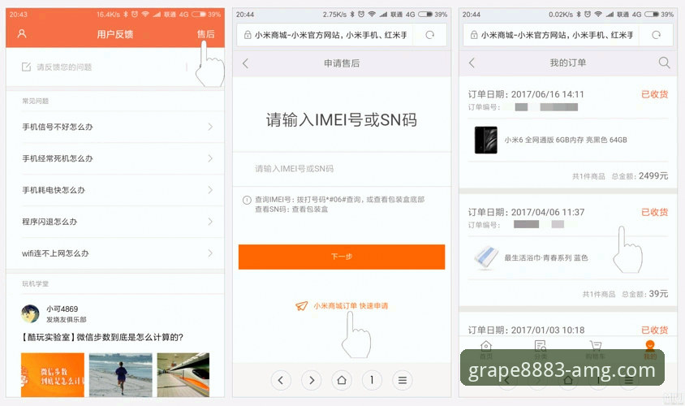Tap 已收货 status for the 2017/04/06 order

pyautogui.click(x=654, y=212)
